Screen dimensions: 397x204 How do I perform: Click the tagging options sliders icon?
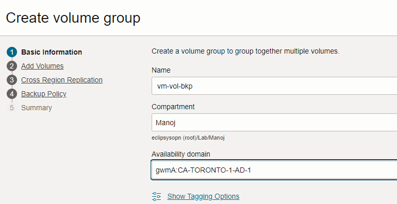(x=156, y=196)
